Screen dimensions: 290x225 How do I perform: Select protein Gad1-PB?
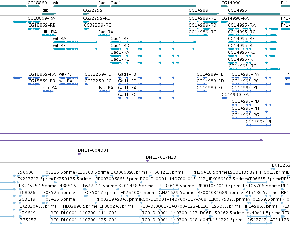tap(146, 78)
